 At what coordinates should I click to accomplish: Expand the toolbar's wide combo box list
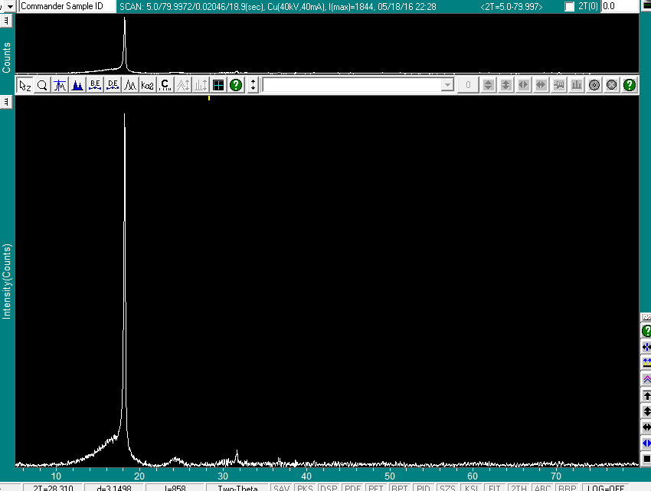447,85
